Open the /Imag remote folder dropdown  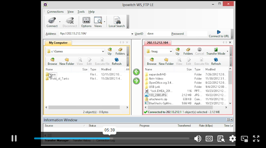click(171, 52)
